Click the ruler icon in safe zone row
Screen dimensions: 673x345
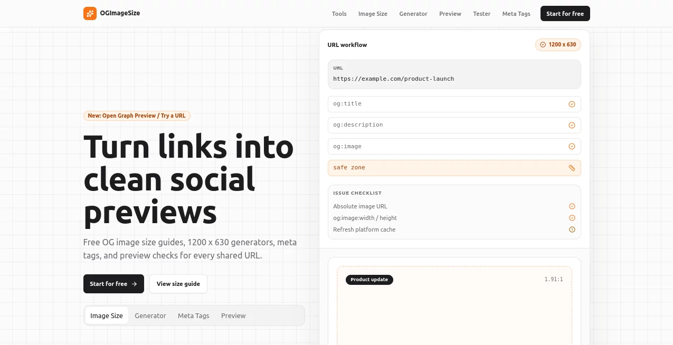pyautogui.click(x=572, y=168)
